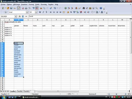Toggle the Navigator
The image size is (132, 99).
(x=87, y=8)
